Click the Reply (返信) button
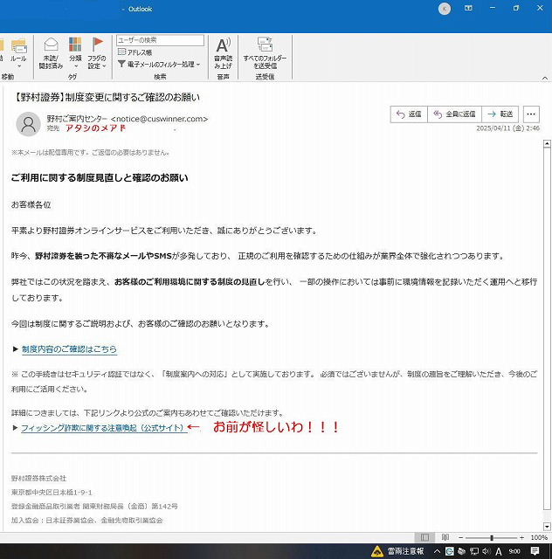The image size is (552, 559). click(409, 114)
